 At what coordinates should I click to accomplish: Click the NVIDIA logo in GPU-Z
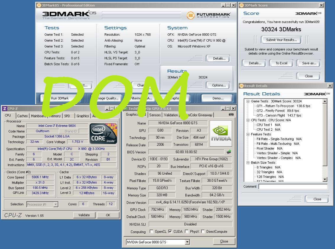(x=221, y=133)
